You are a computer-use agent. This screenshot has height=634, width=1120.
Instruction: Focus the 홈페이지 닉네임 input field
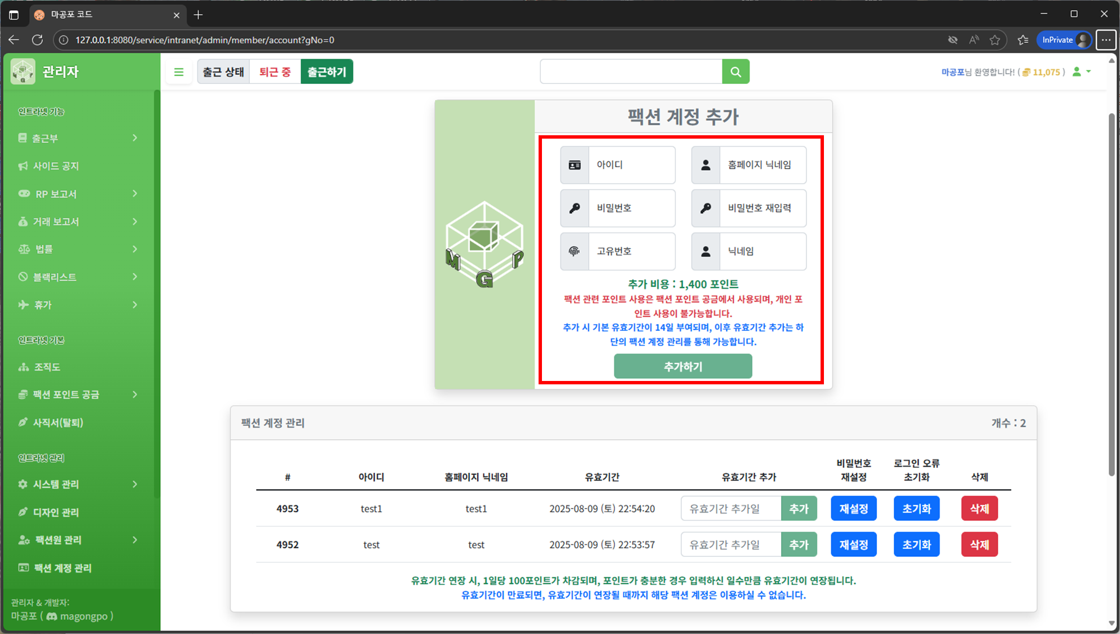(x=763, y=165)
